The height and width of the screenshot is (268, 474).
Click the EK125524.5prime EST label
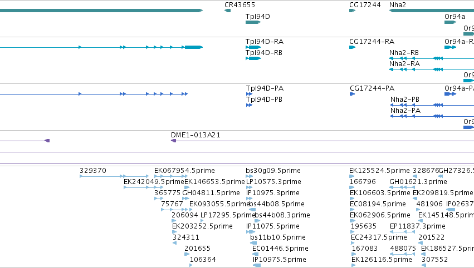[x=379, y=171]
